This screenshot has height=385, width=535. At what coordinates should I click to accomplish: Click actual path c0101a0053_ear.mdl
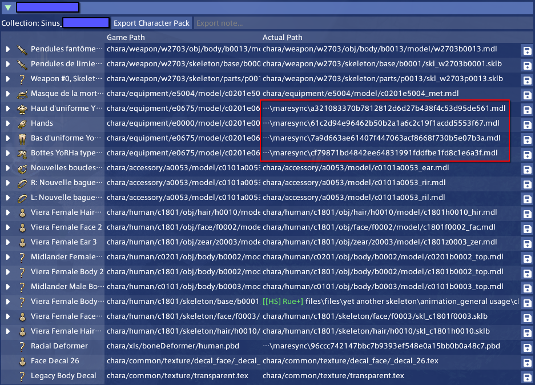[x=356, y=167]
